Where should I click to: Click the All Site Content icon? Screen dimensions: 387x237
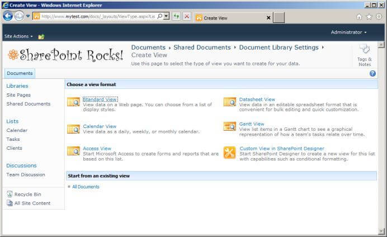10,203
